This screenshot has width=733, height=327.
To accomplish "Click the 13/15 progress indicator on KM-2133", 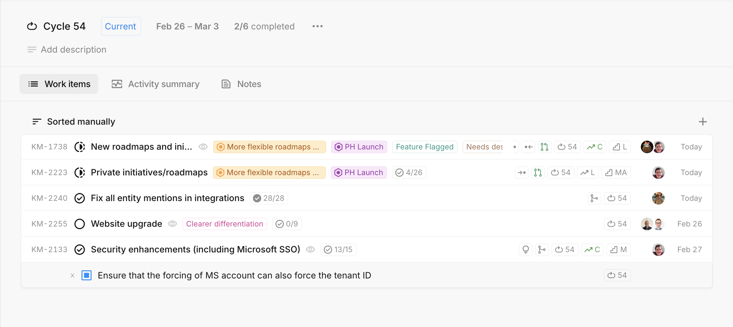I will (x=338, y=250).
